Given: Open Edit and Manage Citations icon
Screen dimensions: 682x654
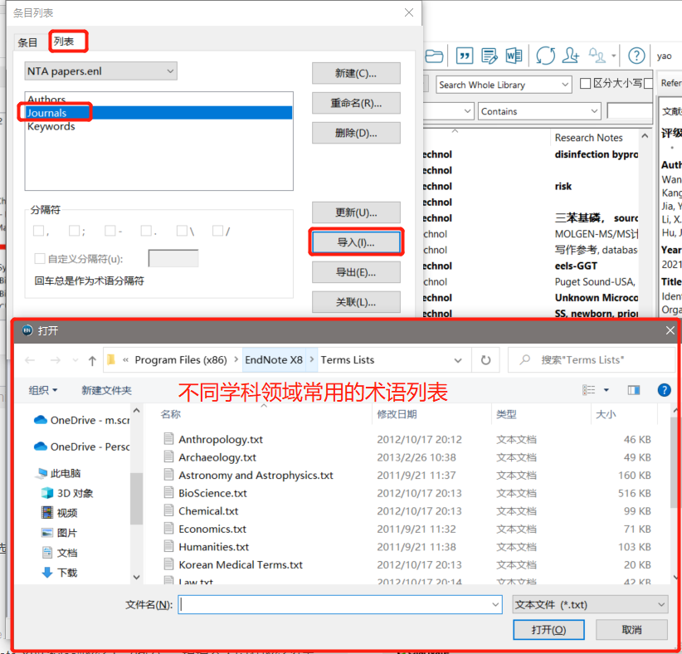Looking at the screenshot, I should (x=490, y=55).
